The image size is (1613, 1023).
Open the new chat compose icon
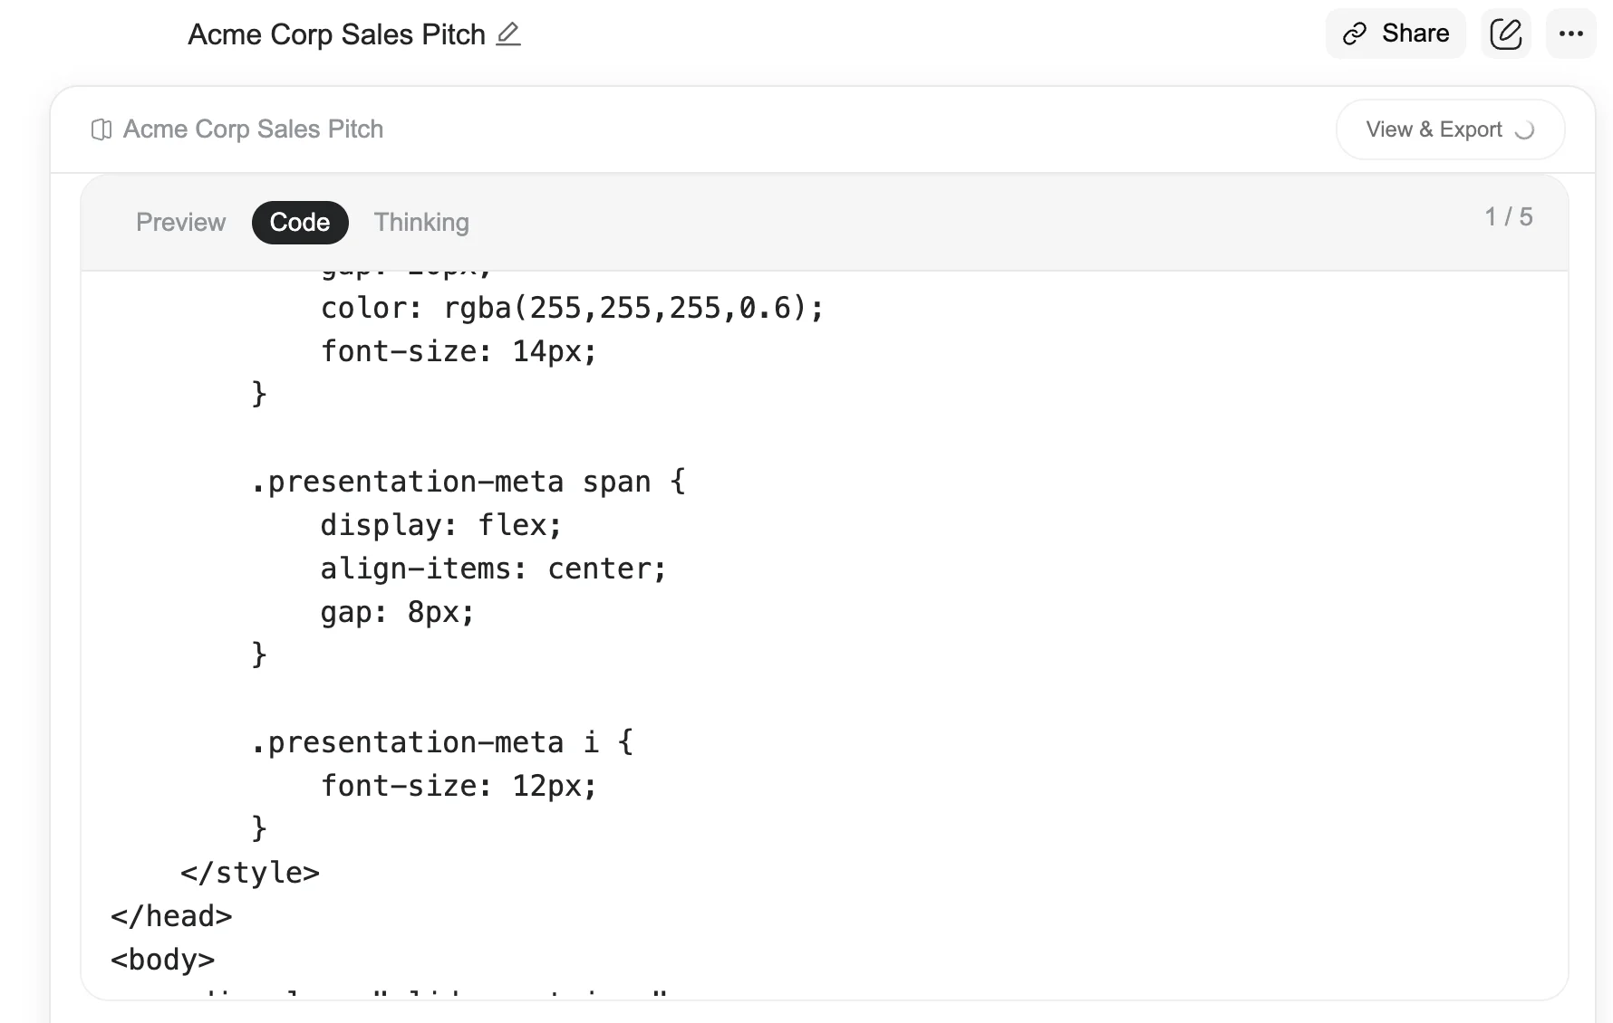pyautogui.click(x=1505, y=34)
